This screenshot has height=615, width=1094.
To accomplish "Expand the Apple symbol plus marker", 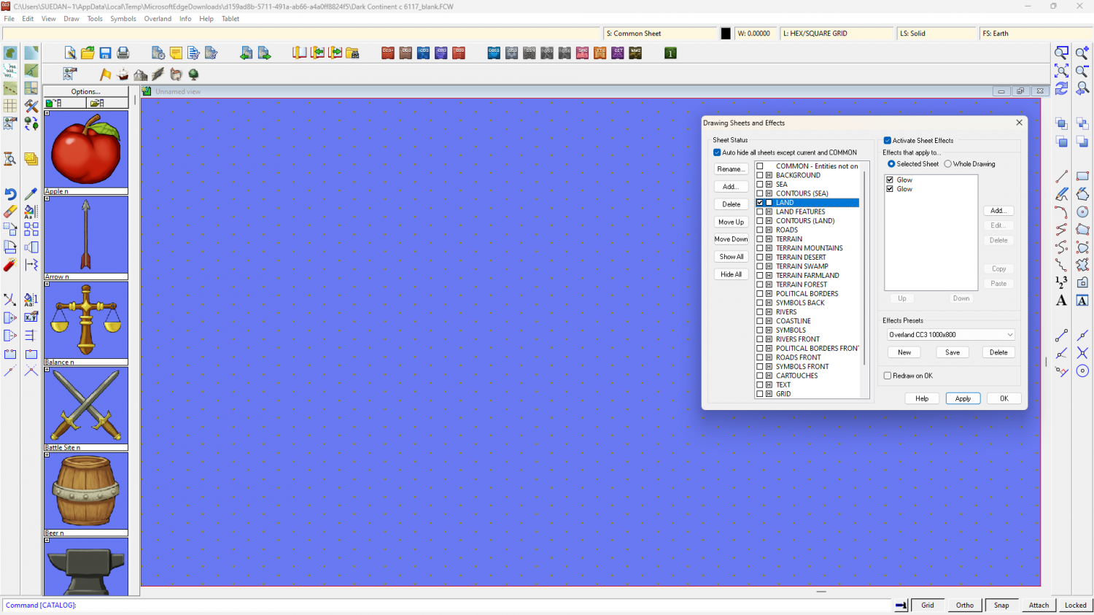I will (x=47, y=113).
